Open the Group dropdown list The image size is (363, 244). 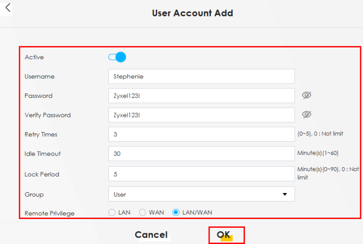201,194
